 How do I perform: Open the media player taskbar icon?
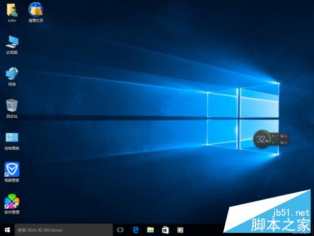coord(180,230)
